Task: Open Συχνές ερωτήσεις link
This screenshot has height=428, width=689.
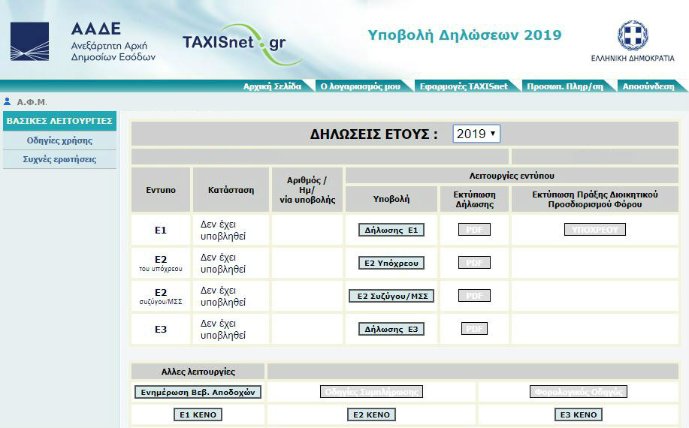Action: tap(60, 159)
